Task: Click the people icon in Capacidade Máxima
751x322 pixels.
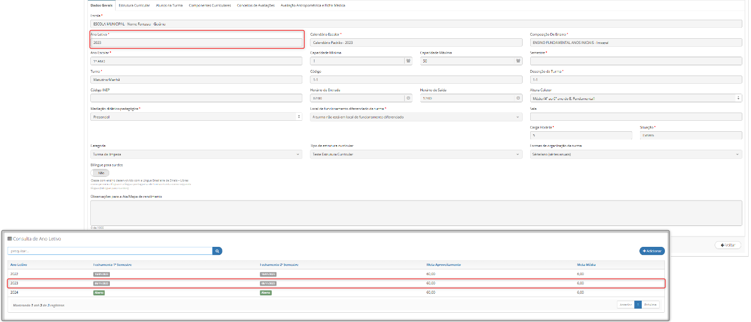Action: [518, 61]
